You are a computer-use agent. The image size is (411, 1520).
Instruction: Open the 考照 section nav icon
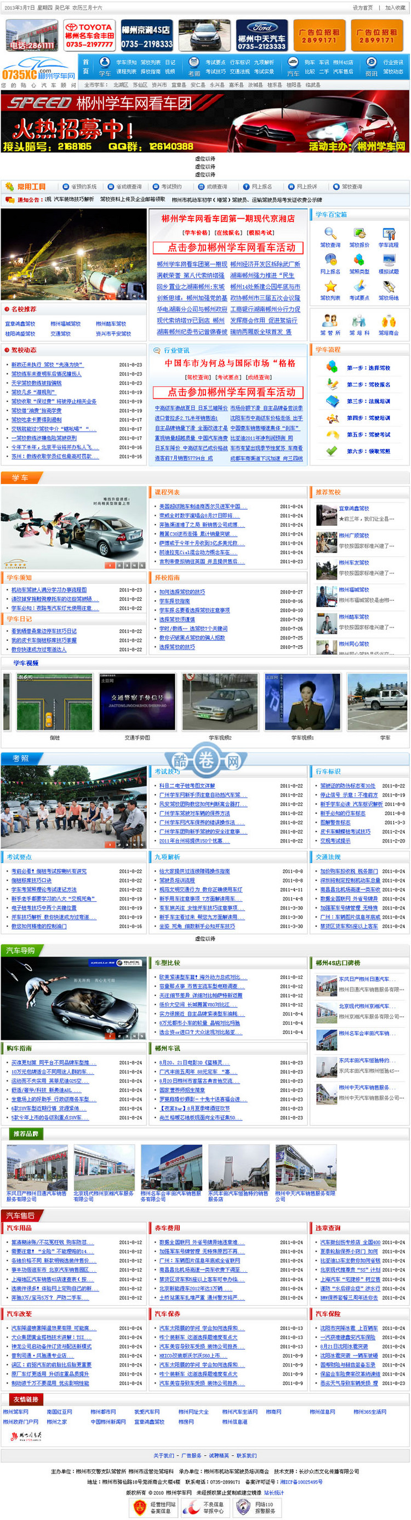(193, 62)
